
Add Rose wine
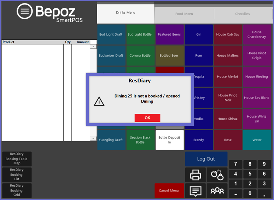(228, 140)
